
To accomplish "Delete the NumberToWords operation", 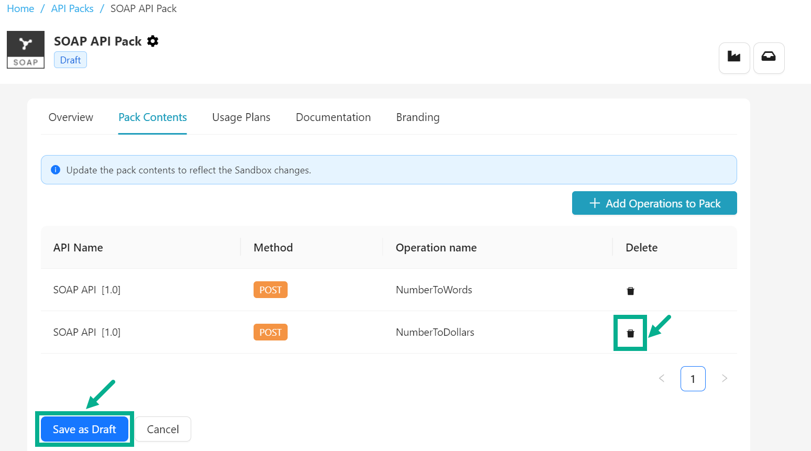I will point(630,291).
